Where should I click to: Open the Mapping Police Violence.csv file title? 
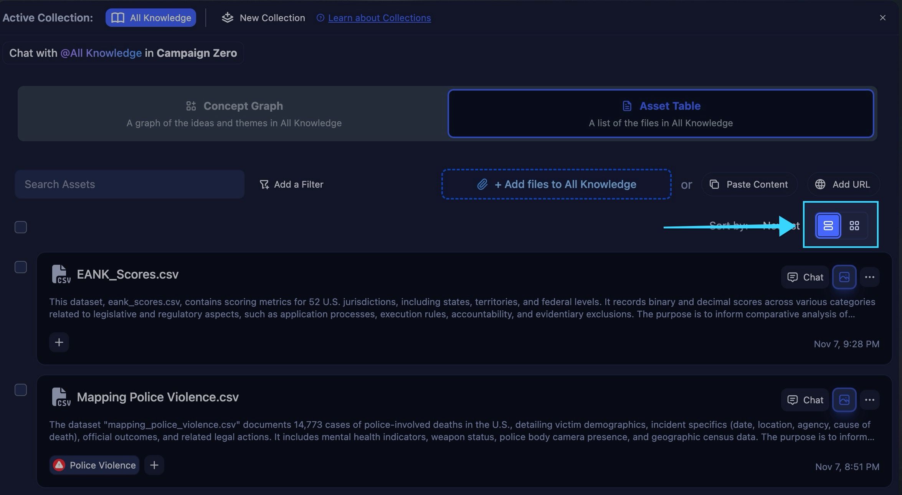pyautogui.click(x=158, y=397)
